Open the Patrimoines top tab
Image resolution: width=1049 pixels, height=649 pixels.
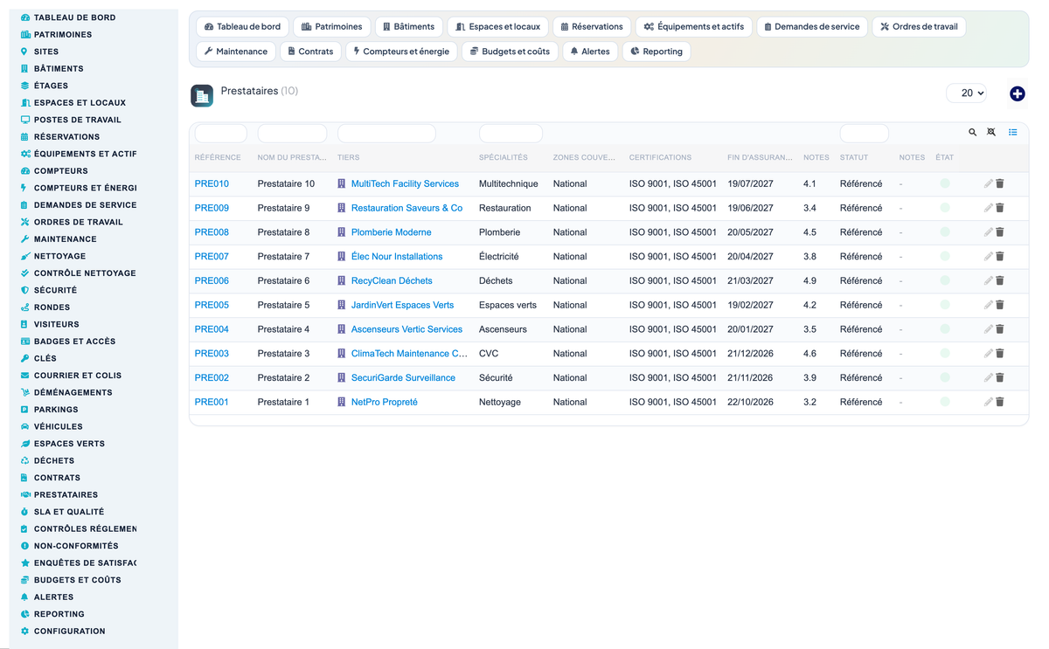(x=331, y=27)
